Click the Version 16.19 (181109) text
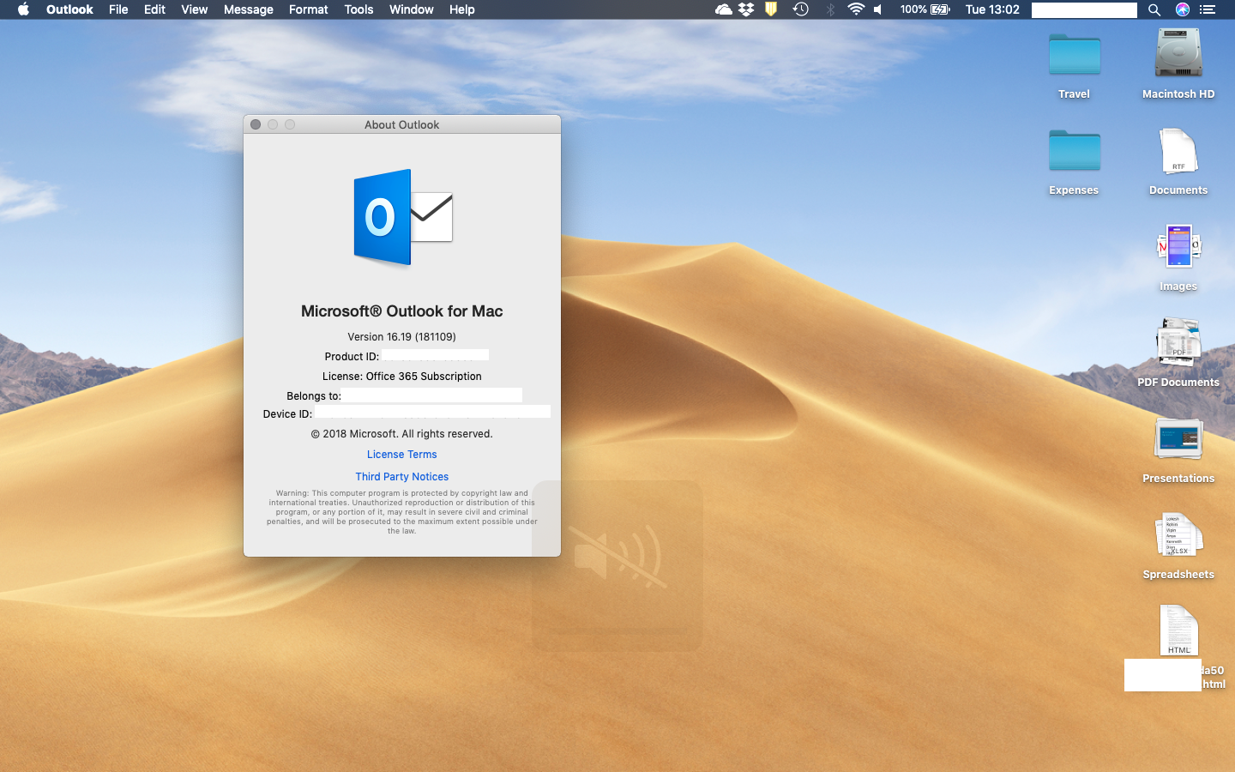This screenshot has height=772, width=1235. tap(402, 337)
